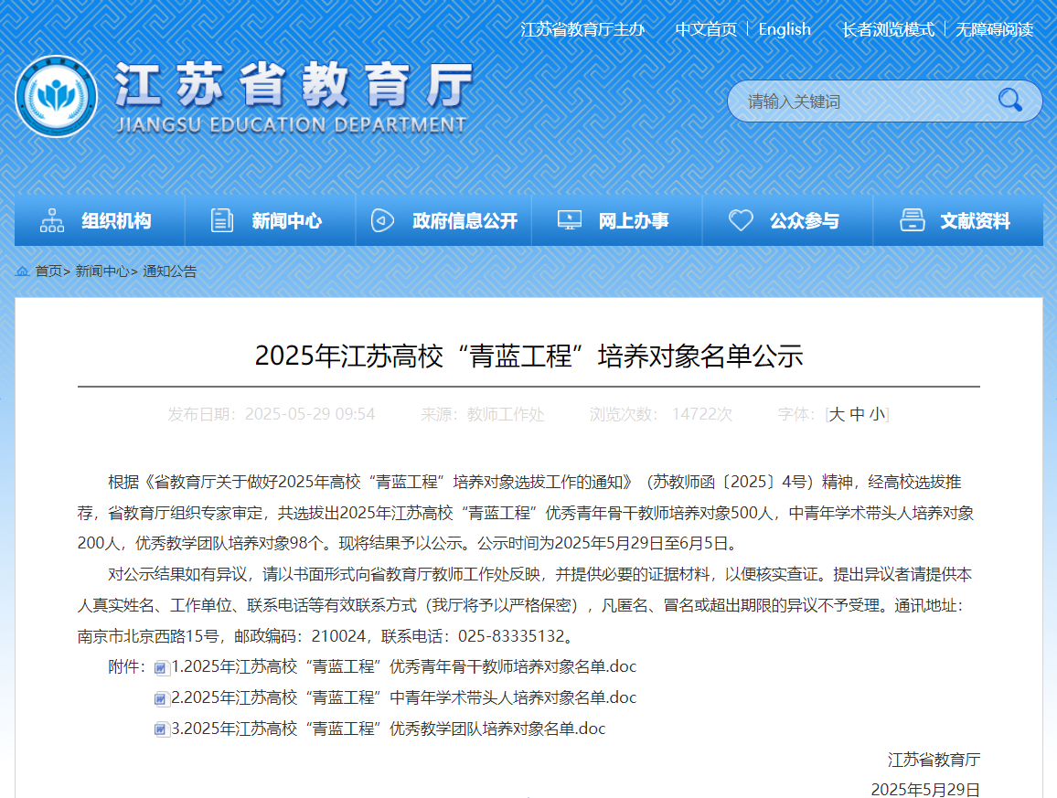This screenshot has width=1057, height=798.
Task: Open 无障碍阅读 mode
Action: (994, 29)
